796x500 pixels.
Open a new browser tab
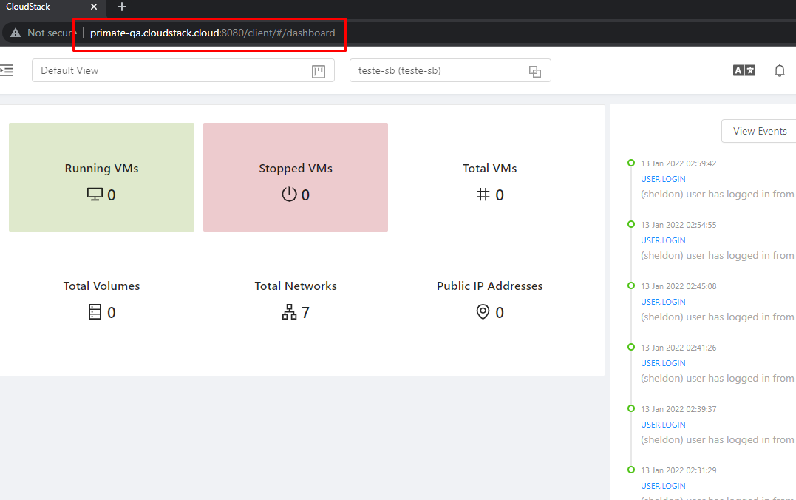coord(121,8)
